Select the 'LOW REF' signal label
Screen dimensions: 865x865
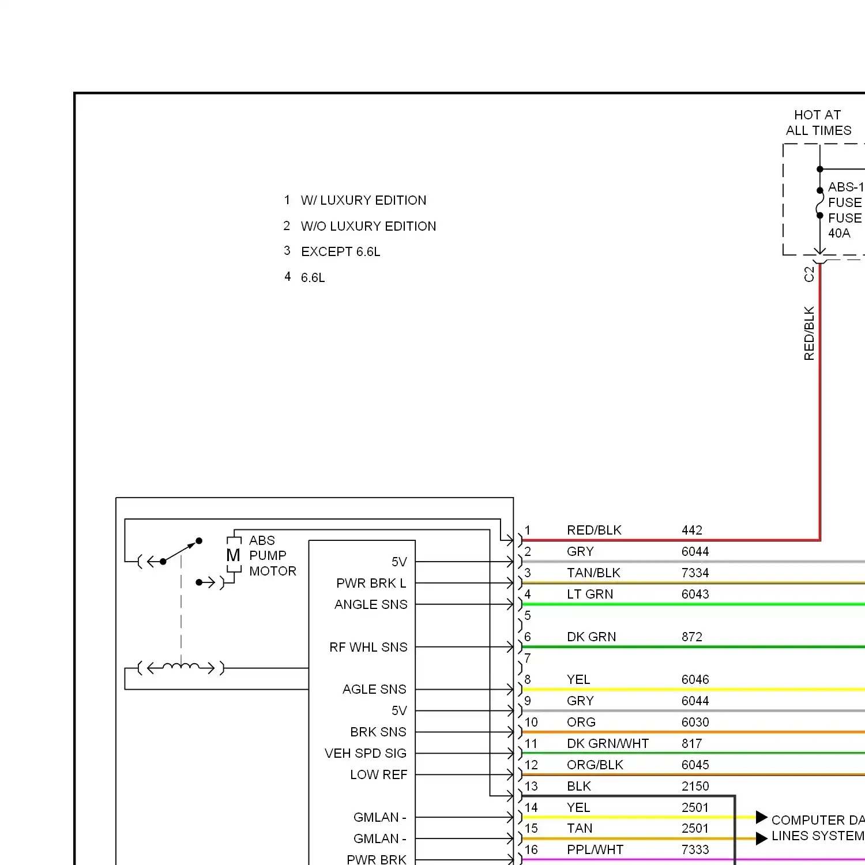click(378, 774)
